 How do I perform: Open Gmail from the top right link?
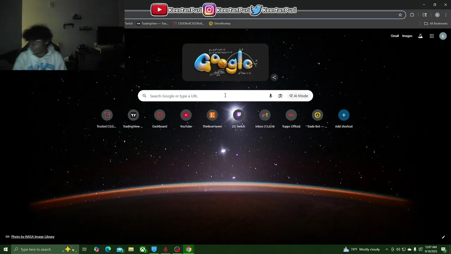click(x=395, y=36)
